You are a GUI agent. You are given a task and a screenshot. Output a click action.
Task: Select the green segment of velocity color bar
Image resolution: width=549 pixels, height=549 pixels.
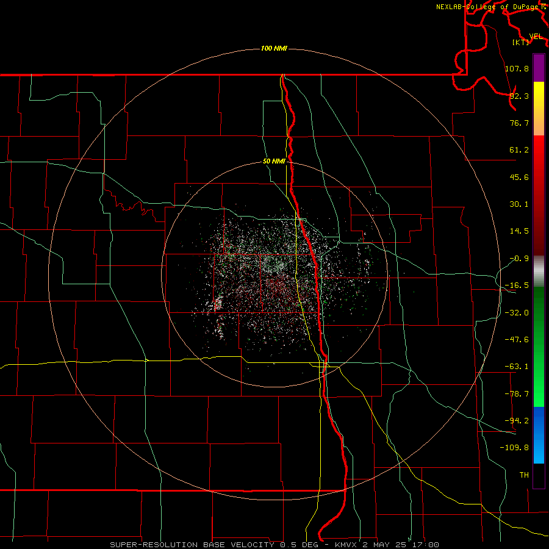(539, 346)
